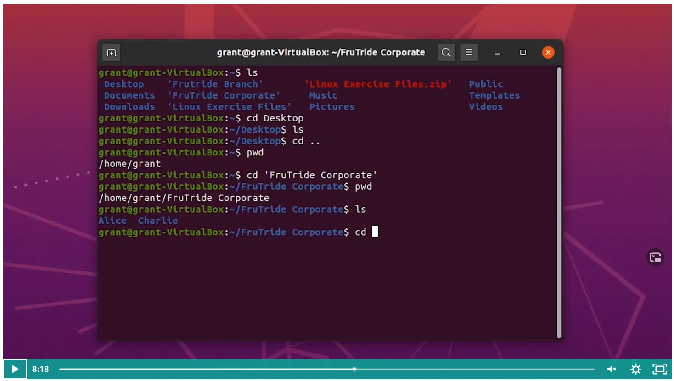The width and height of the screenshot is (674, 381).
Task: Enter fullscreen video mode
Action: click(x=660, y=369)
